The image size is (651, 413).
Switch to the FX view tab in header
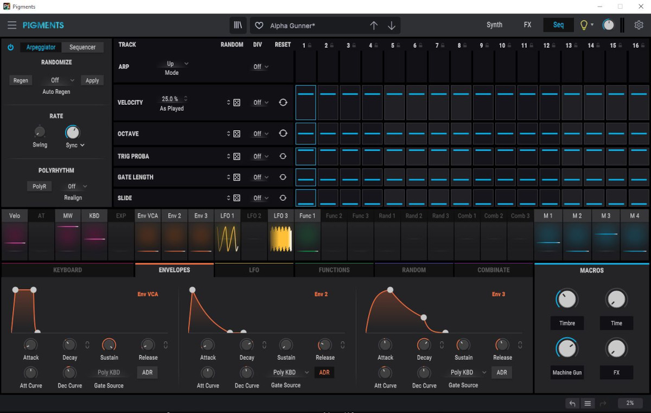[527, 25]
